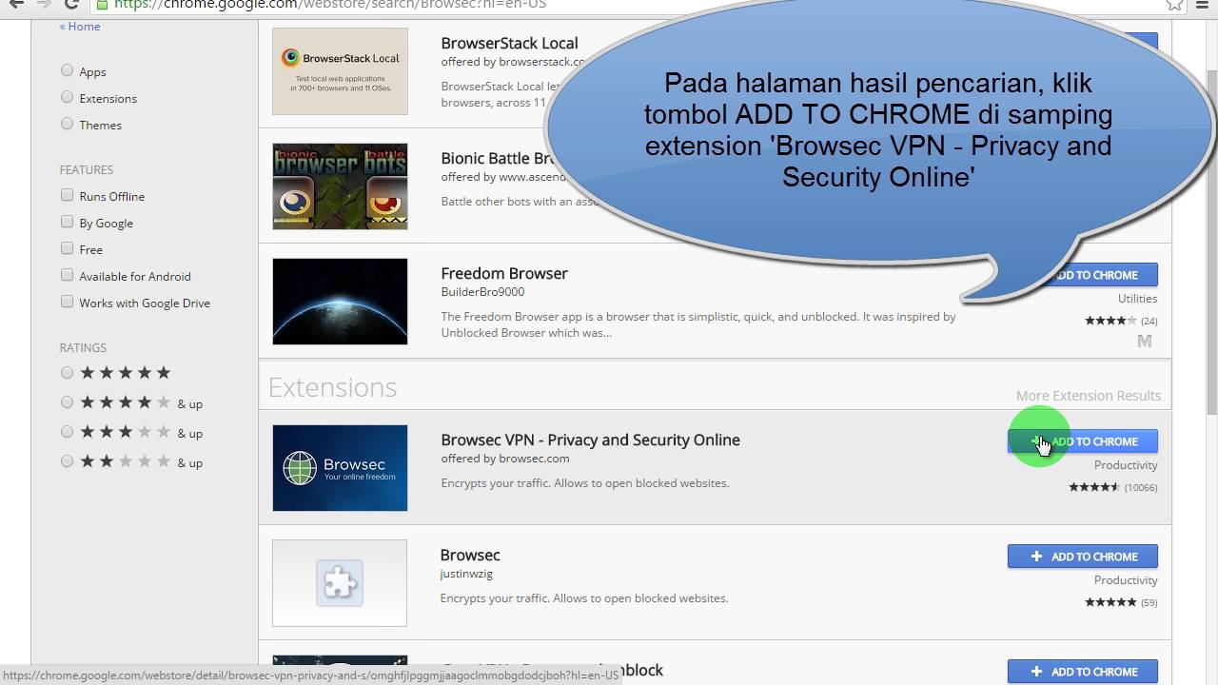Select the Apps radio button
Image resolution: width=1218 pixels, height=685 pixels.
click(67, 70)
